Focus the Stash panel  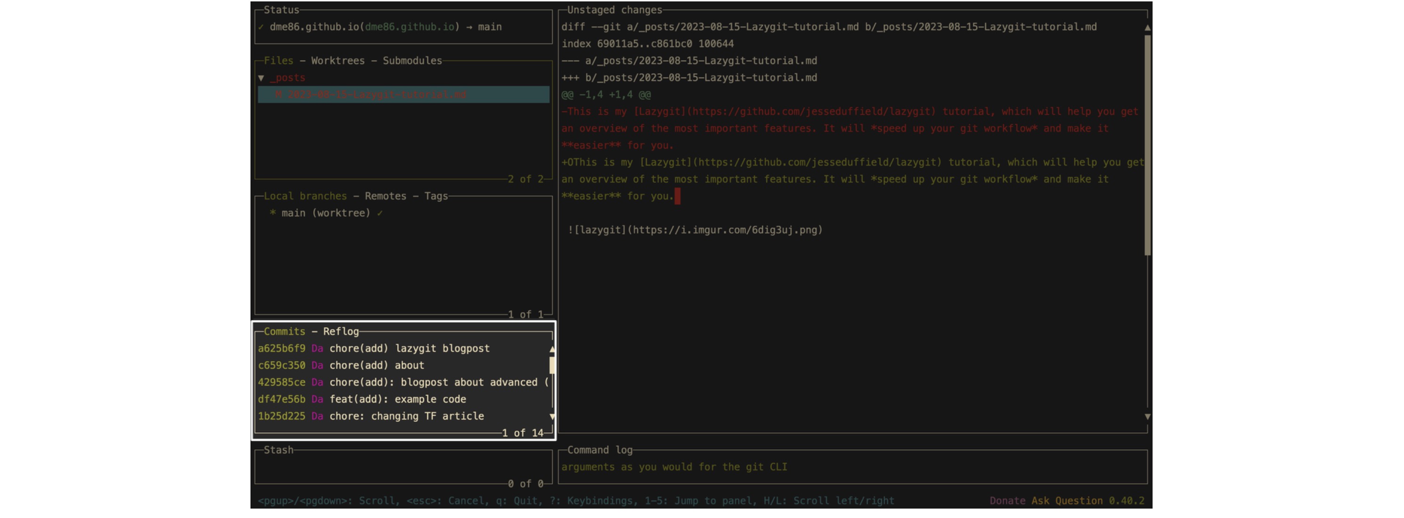[403, 467]
